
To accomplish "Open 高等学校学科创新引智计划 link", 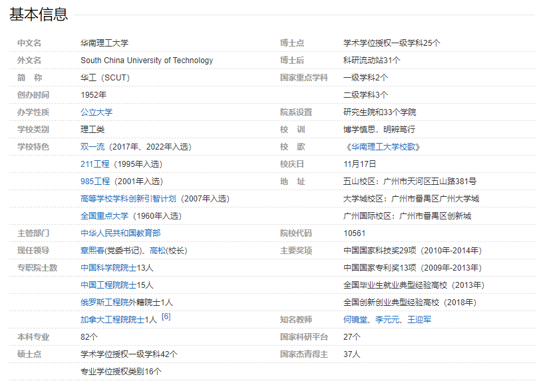I will (x=128, y=199).
